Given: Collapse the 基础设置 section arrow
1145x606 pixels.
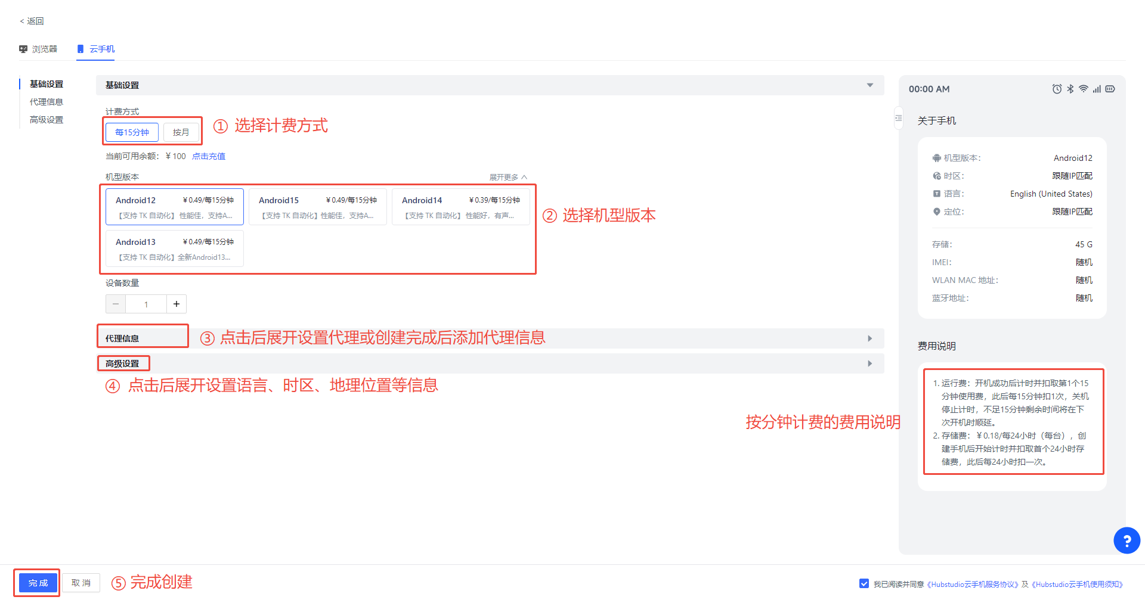Looking at the screenshot, I should pyautogui.click(x=870, y=85).
